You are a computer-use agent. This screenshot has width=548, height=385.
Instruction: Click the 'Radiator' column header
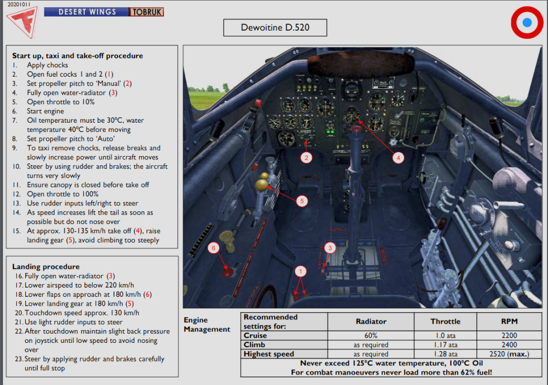pos(371,321)
